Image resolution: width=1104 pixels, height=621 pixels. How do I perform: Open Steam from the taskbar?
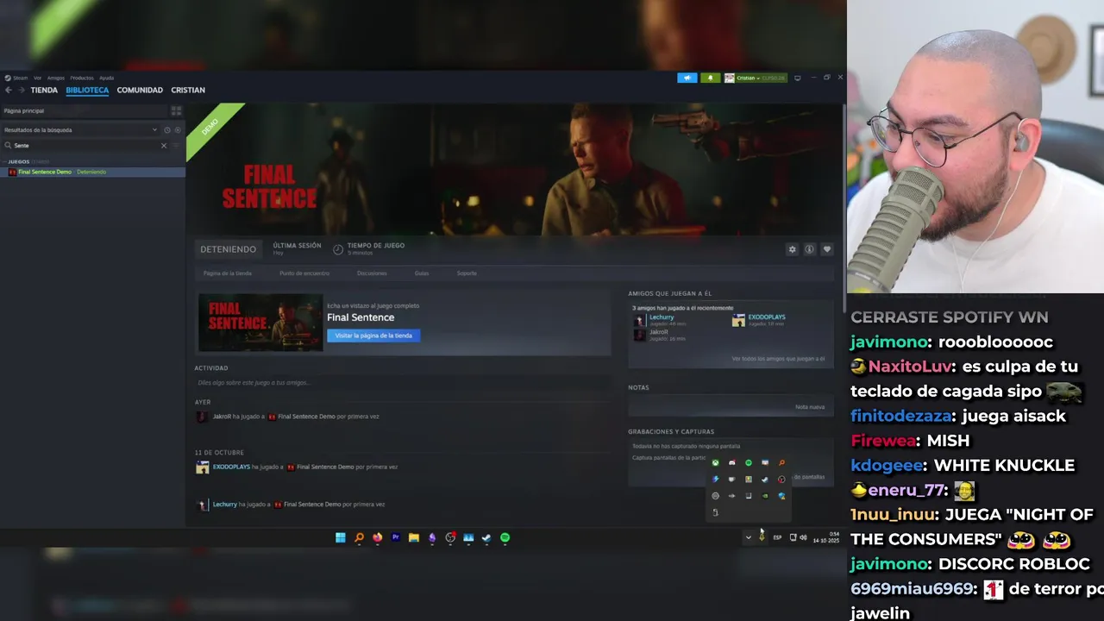point(486,537)
